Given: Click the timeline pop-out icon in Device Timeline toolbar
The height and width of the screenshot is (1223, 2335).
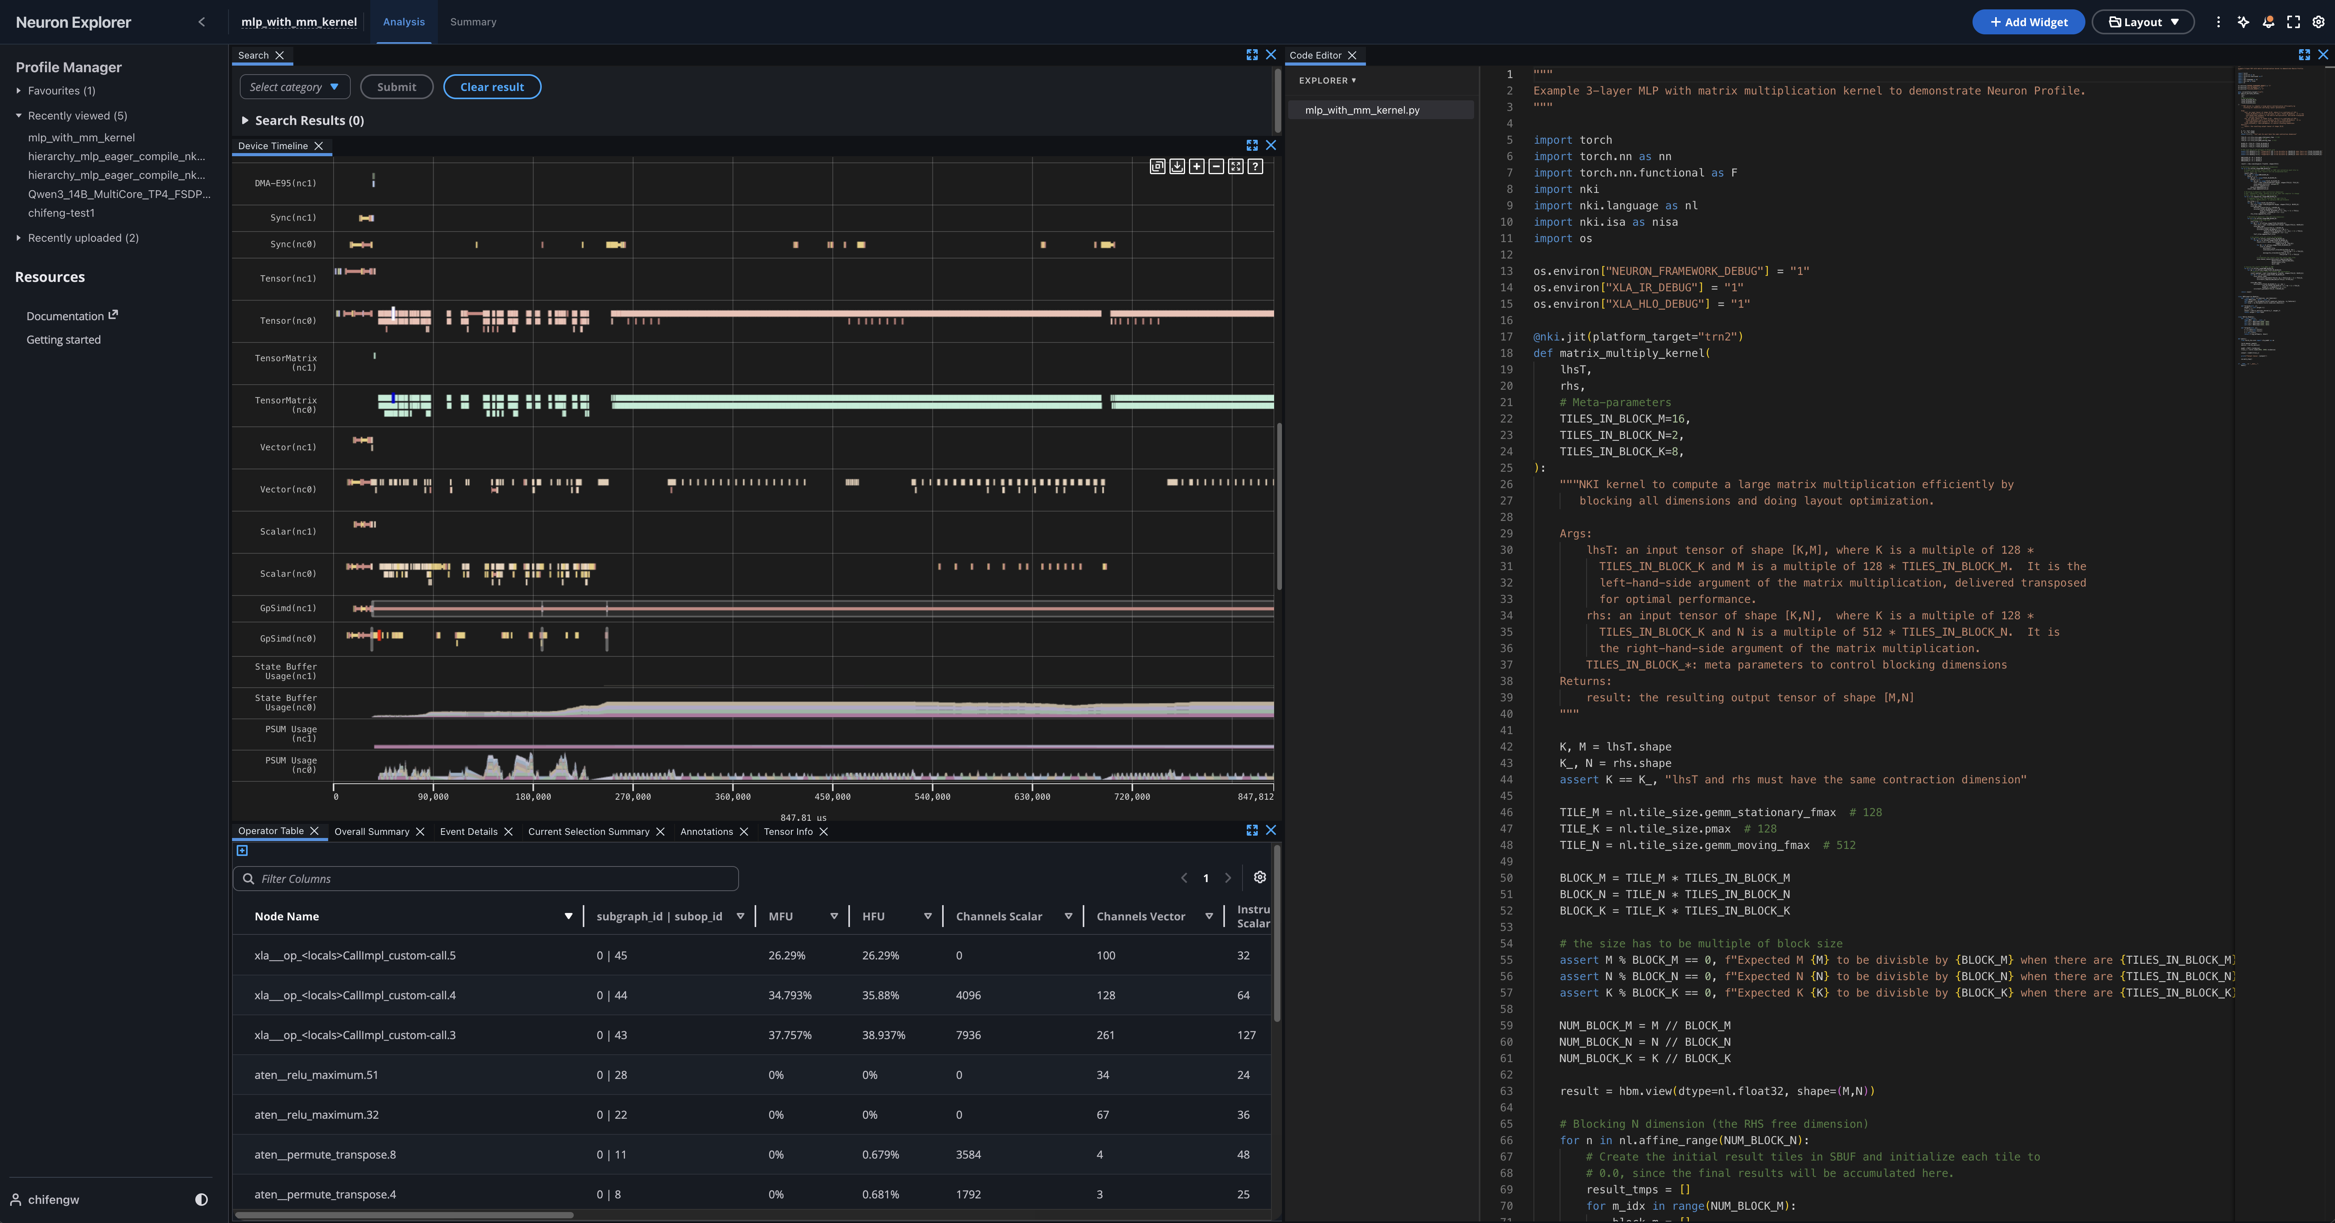Looking at the screenshot, I should pos(1157,167).
